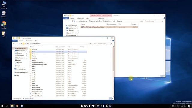Click the search box in ravenfield_Data
This screenshot has height=108, width=192.
tap(103, 44)
